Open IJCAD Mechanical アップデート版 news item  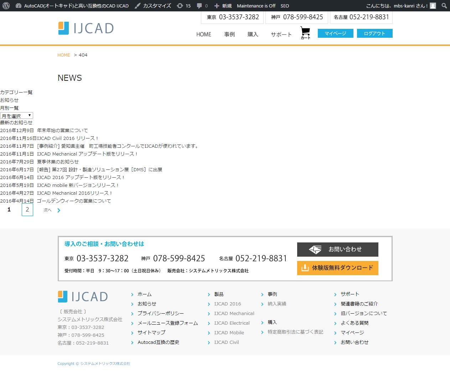[88, 154]
